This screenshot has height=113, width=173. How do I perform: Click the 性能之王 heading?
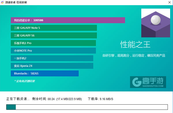click(135, 45)
